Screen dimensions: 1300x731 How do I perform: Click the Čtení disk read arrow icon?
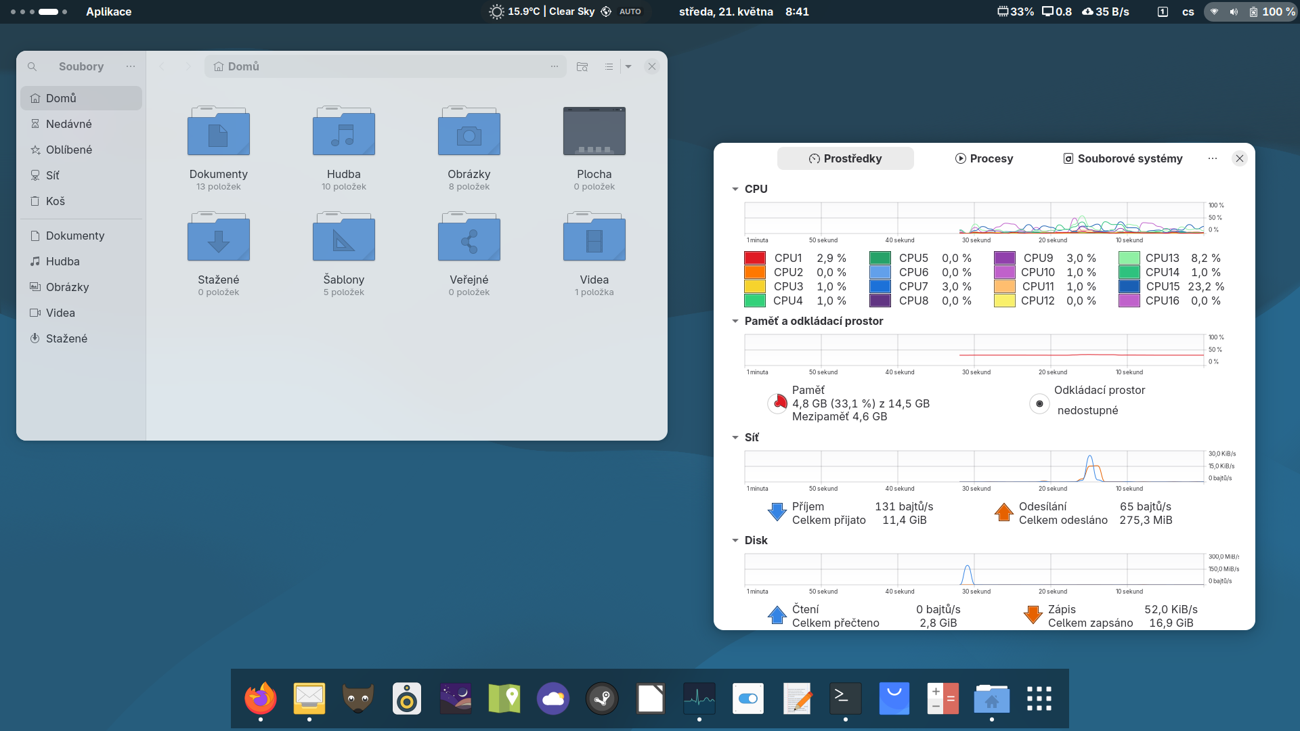[777, 615]
